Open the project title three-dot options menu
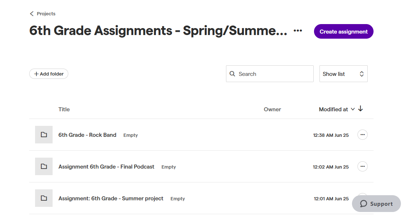The height and width of the screenshot is (216, 402). coord(298,31)
